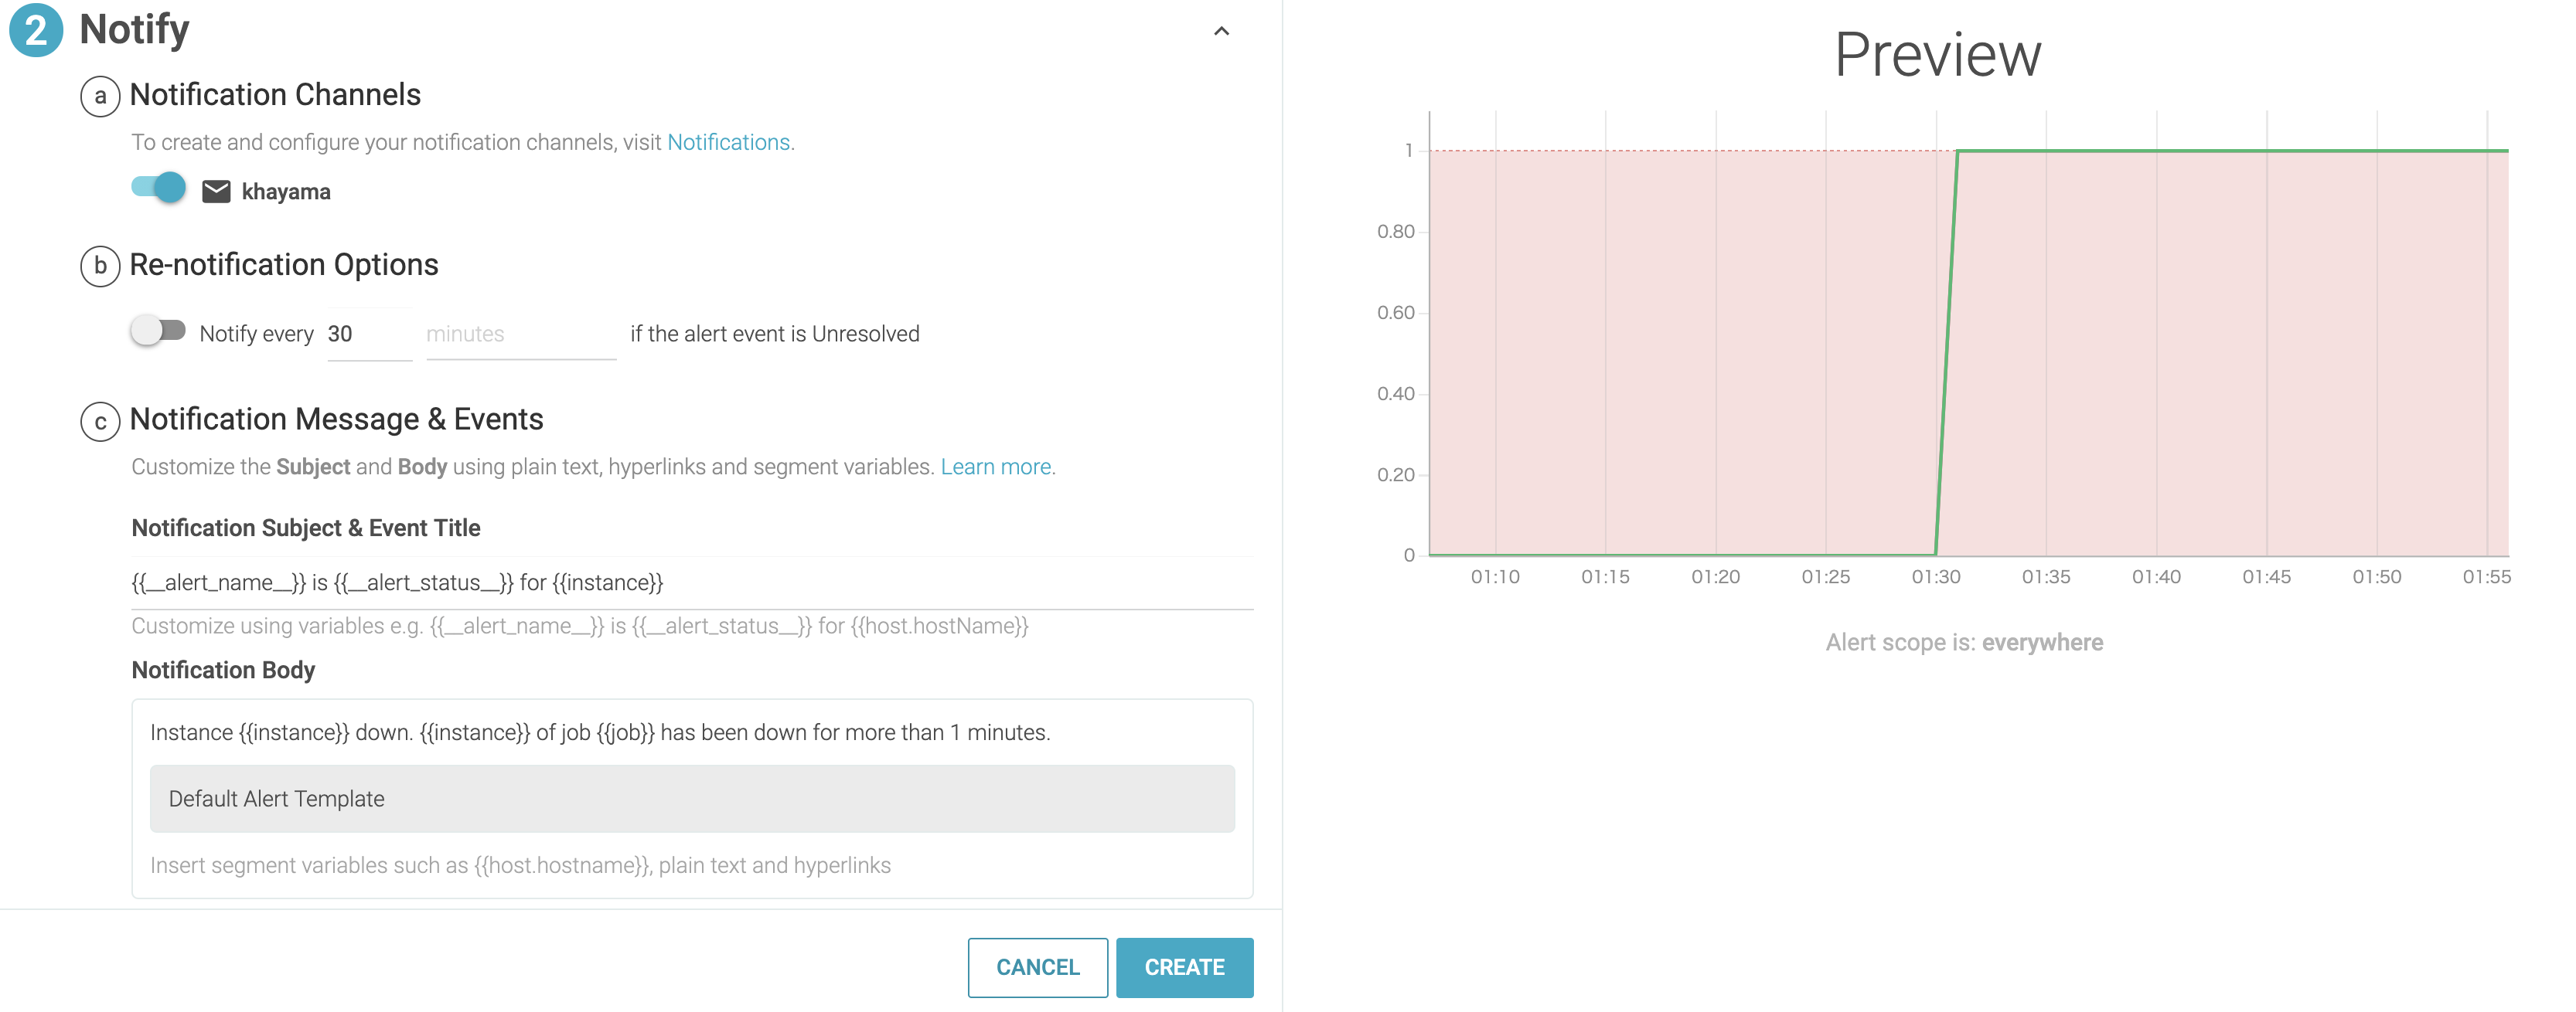Disable the khayama notification channel toggle
This screenshot has width=2576, height=1012.
(x=159, y=188)
